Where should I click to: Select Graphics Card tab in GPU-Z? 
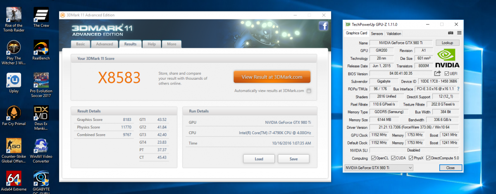pos(356,33)
